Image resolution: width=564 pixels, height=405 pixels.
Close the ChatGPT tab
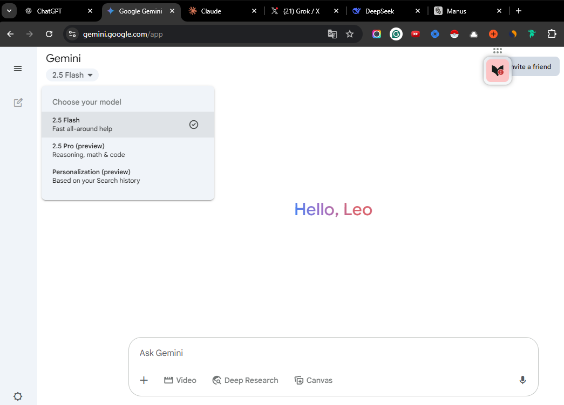click(90, 11)
